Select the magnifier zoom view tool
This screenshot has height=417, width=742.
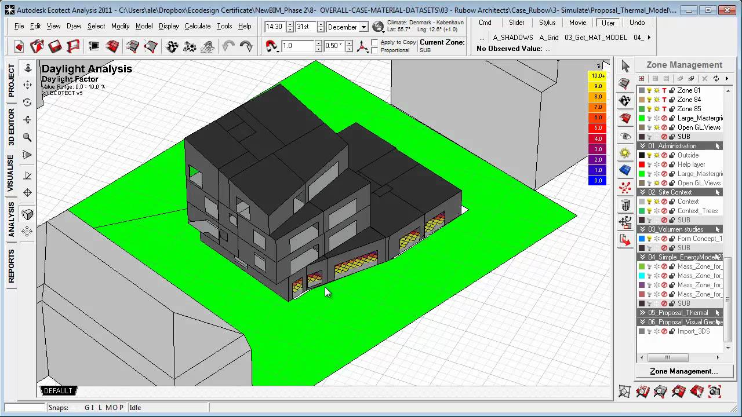click(27, 137)
